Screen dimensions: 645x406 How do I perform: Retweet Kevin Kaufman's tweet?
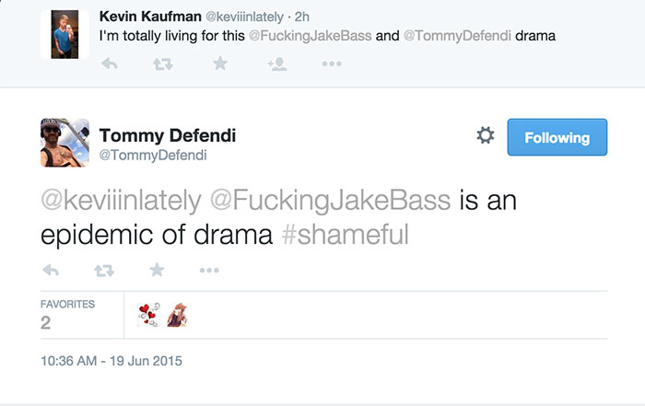164,64
